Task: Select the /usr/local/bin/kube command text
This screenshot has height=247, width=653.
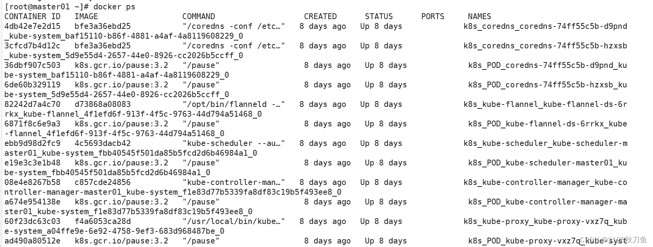Action: (234, 221)
